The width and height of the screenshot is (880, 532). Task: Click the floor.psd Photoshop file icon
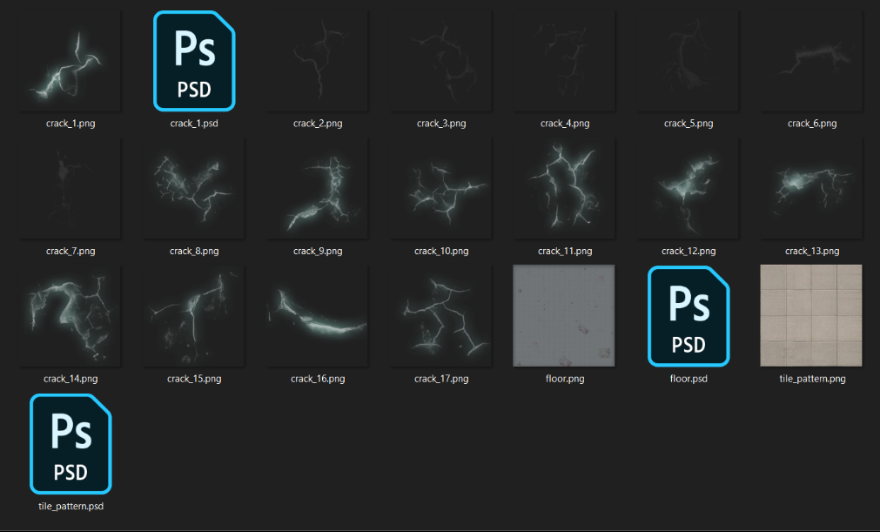(689, 316)
